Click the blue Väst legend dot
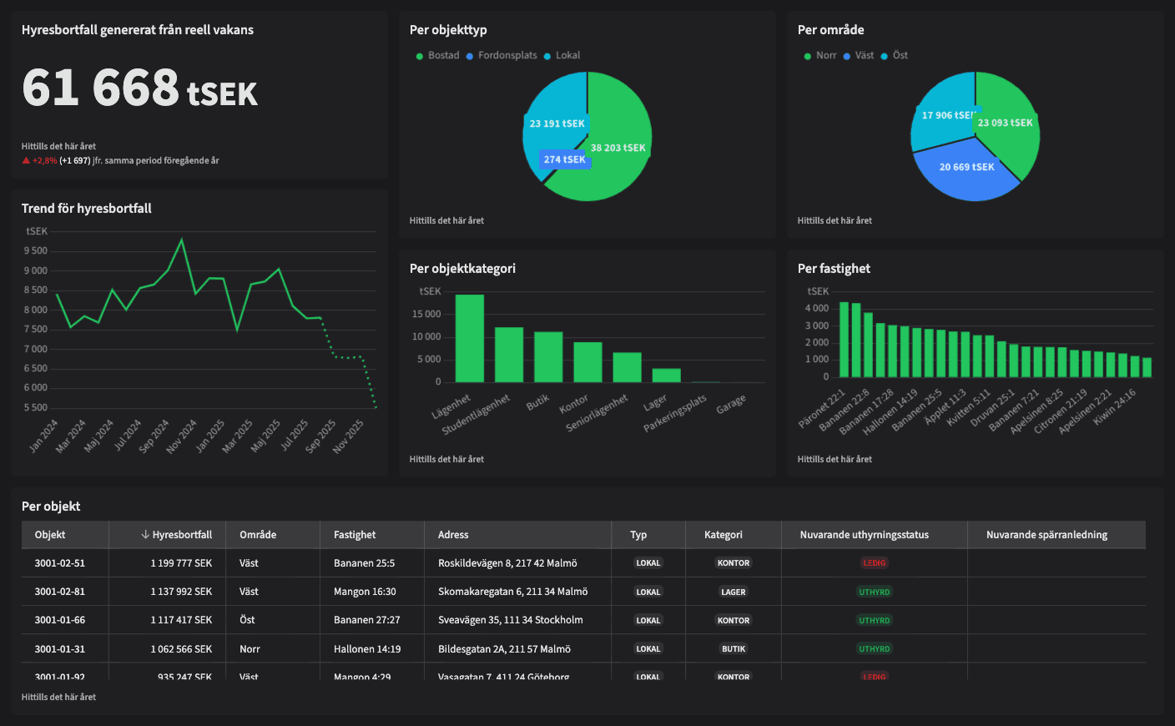Viewport: 1175px width, 726px height. 846,56
